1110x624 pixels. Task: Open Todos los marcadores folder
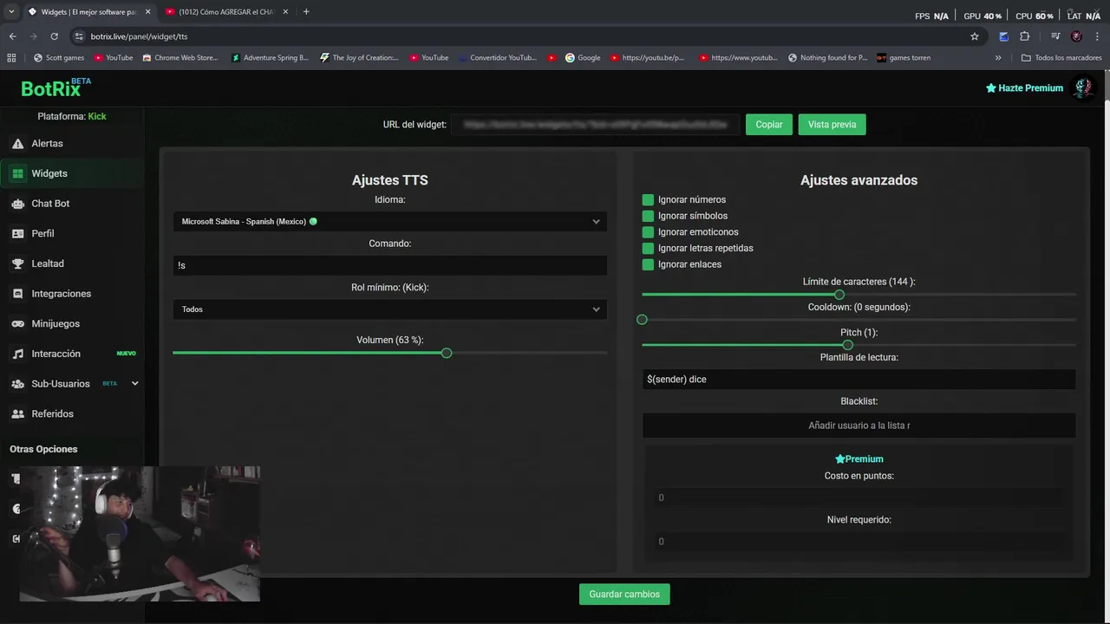[x=1061, y=58]
